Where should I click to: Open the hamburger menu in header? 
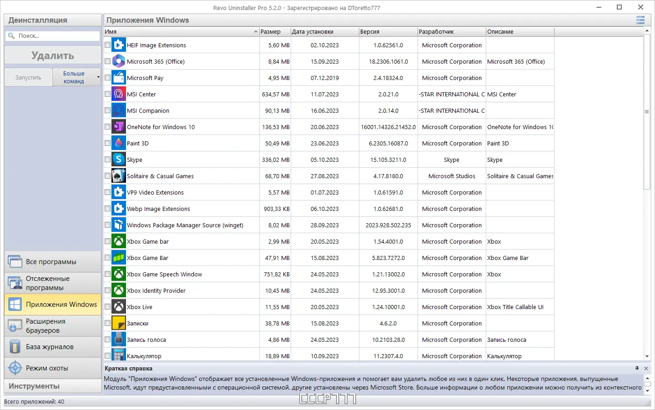[640, 20]
